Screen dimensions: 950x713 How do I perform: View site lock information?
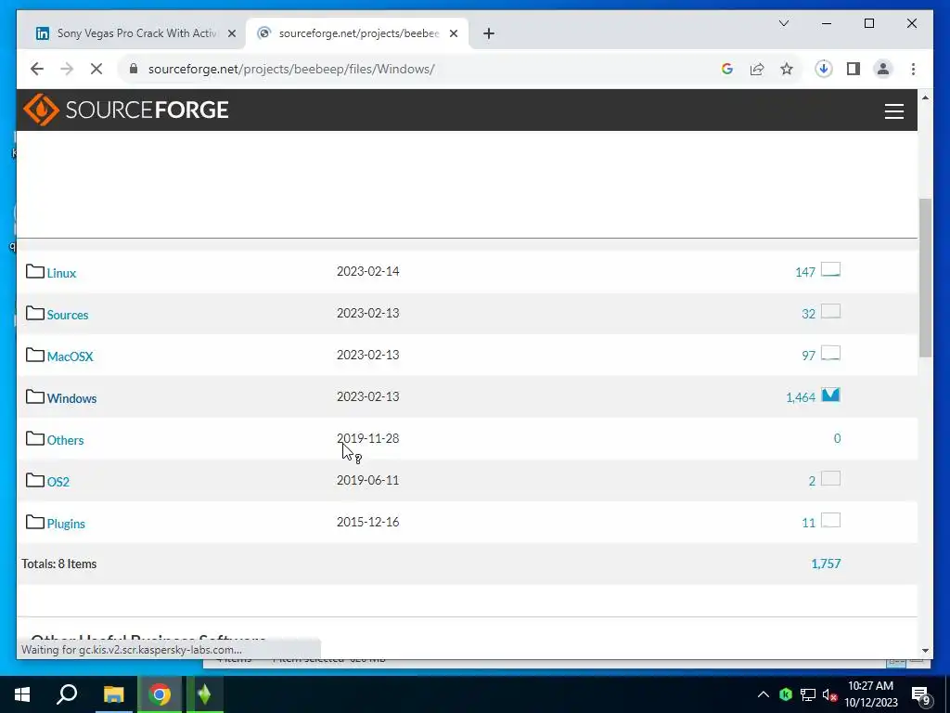(x=134, y=69)
